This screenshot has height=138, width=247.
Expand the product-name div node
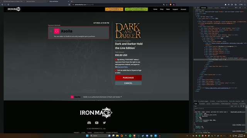coord(205,48)
